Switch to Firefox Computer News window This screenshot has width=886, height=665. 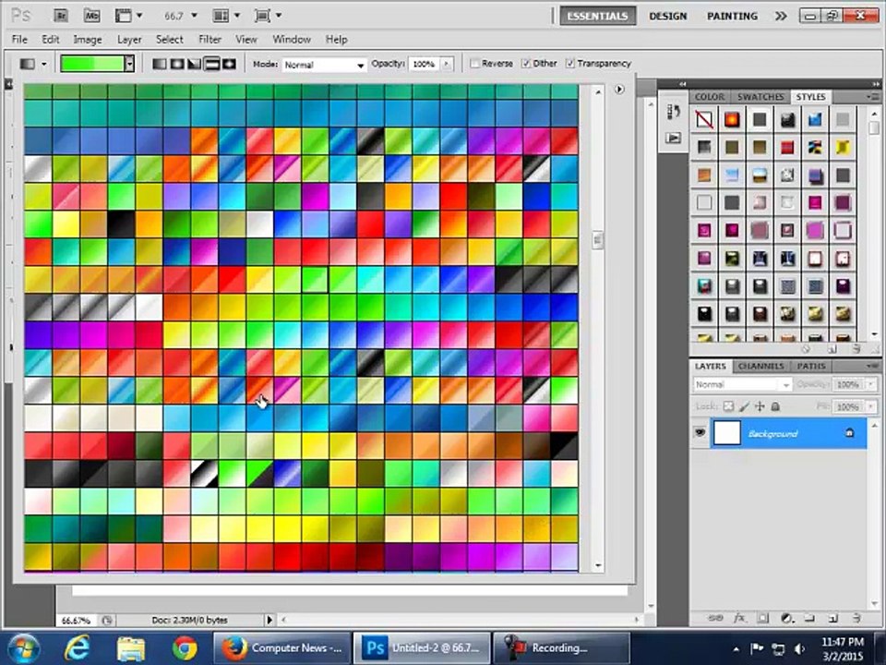[281, 648]
